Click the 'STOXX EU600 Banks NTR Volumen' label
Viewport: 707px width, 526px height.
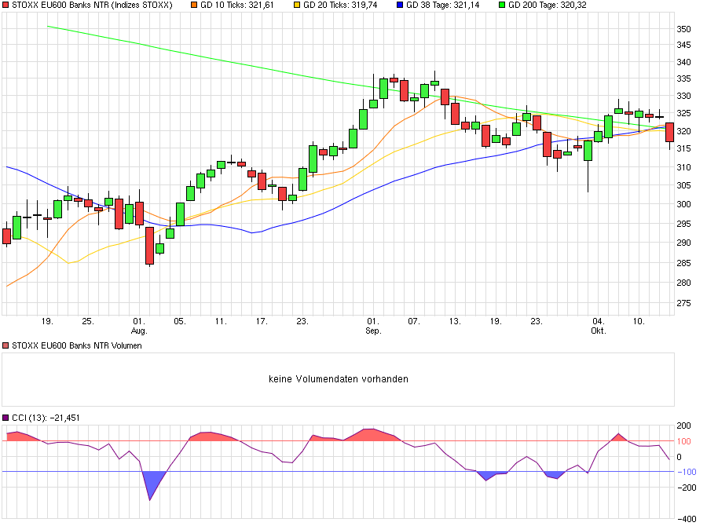click(77, 345)
